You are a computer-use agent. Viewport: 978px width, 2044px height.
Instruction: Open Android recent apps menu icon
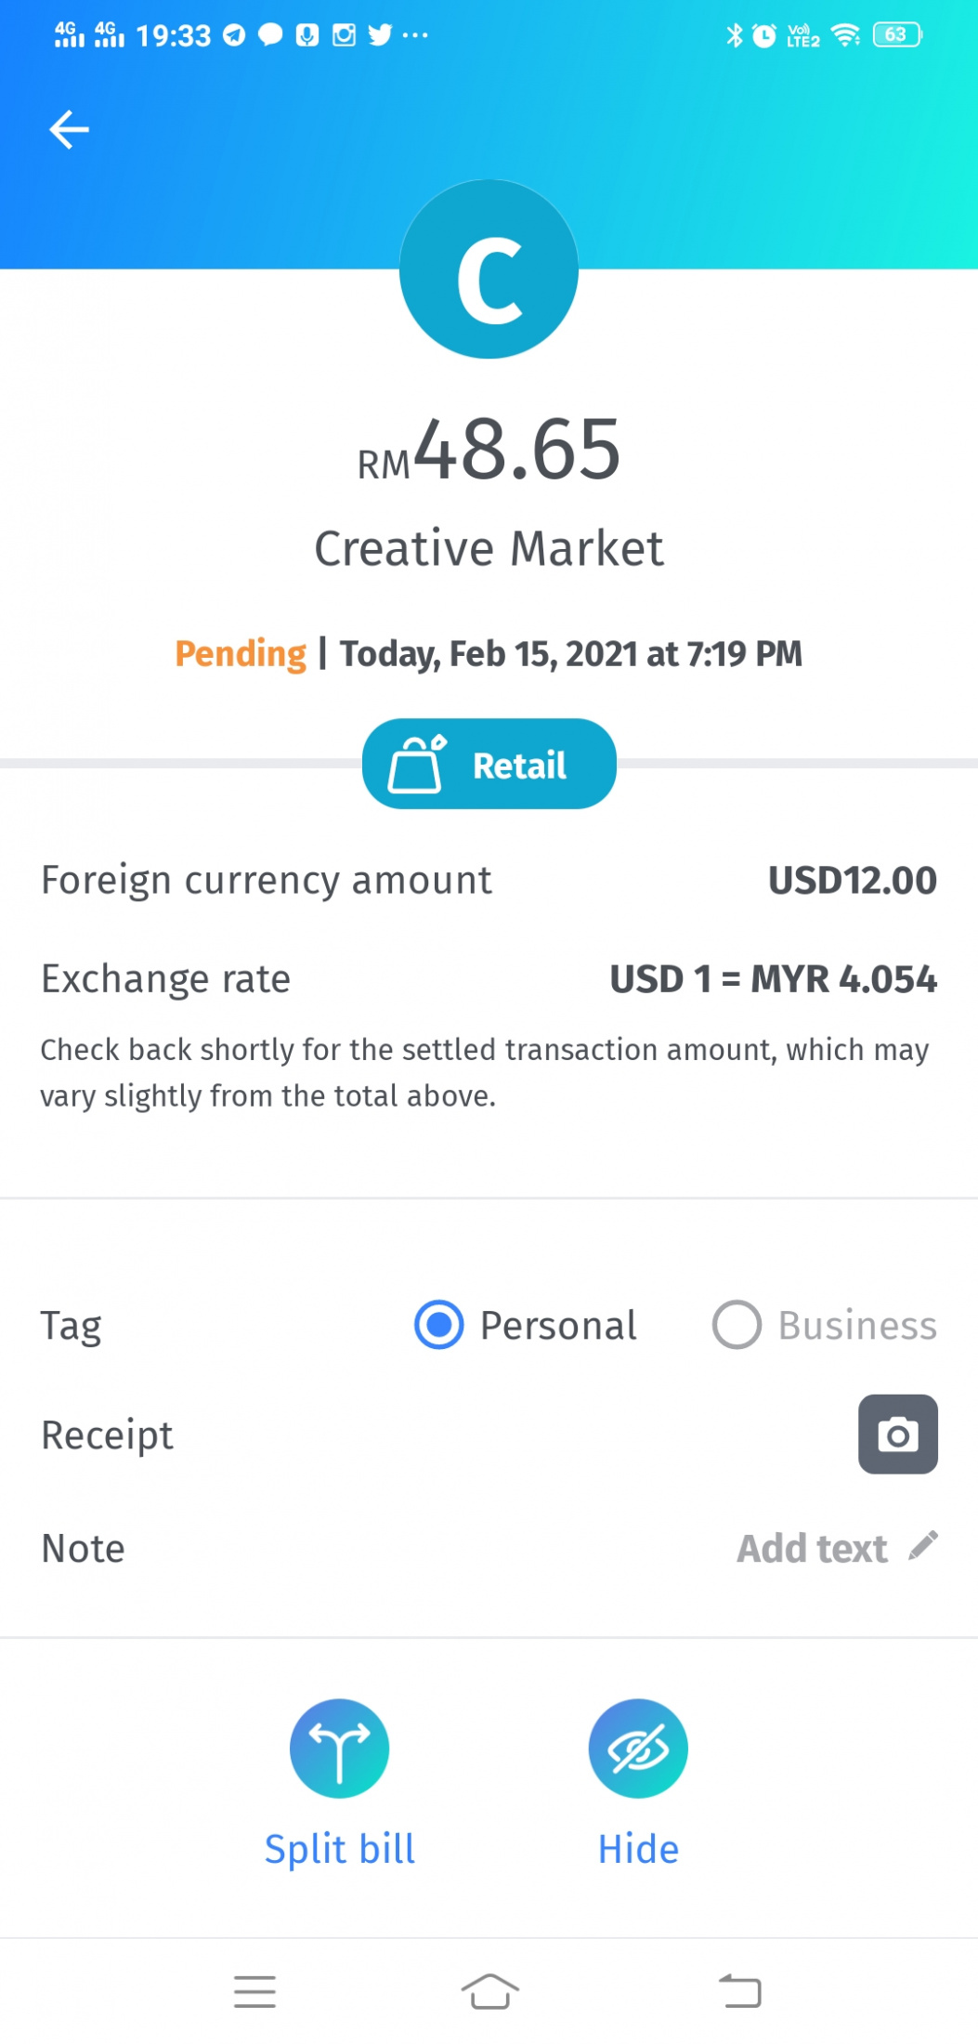[254, 1991]
